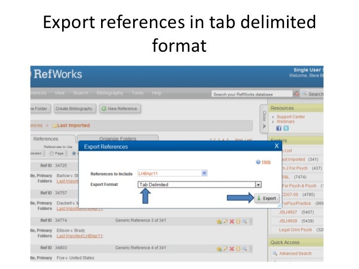Open the JSLHR07 folder
This screenshot has height=269, width=359.
click(x=288, y=212)
